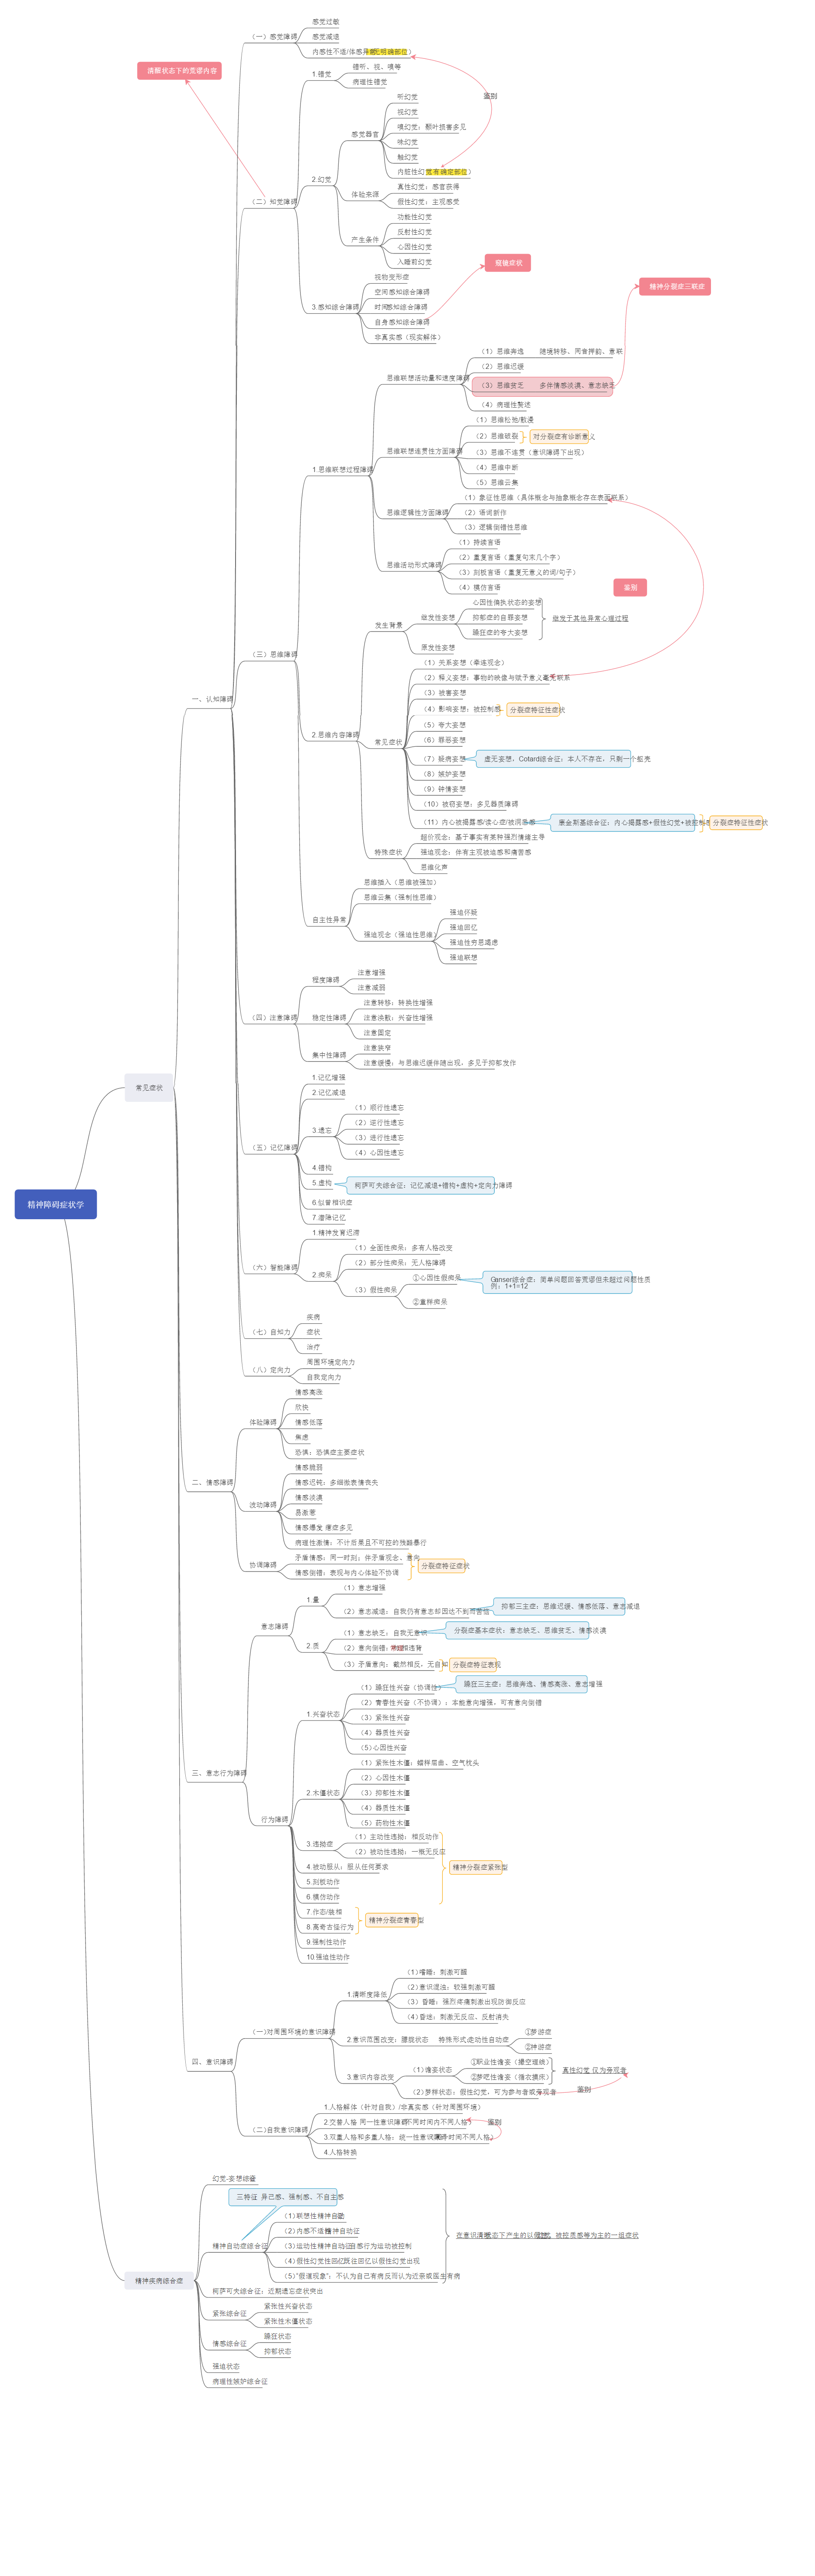Image resolution: width=815 pixels, height=2576 pixels.
Task: Click the 四、意识障碍 node
Action: (212, 2062)
